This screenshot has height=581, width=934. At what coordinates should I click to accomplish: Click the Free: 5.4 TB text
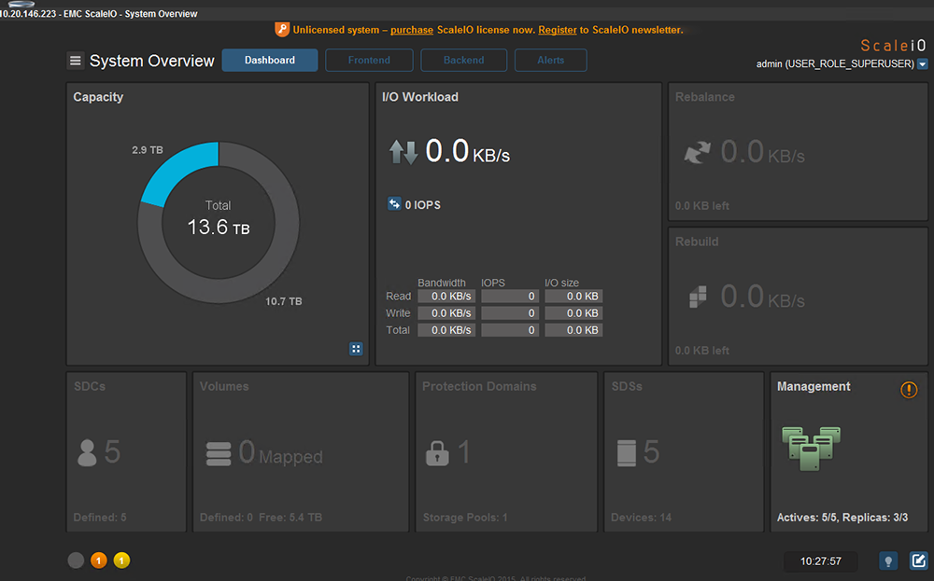click(290, 518)
